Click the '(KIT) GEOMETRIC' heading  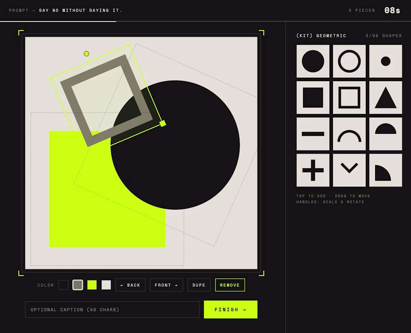(x=321, y=36)
